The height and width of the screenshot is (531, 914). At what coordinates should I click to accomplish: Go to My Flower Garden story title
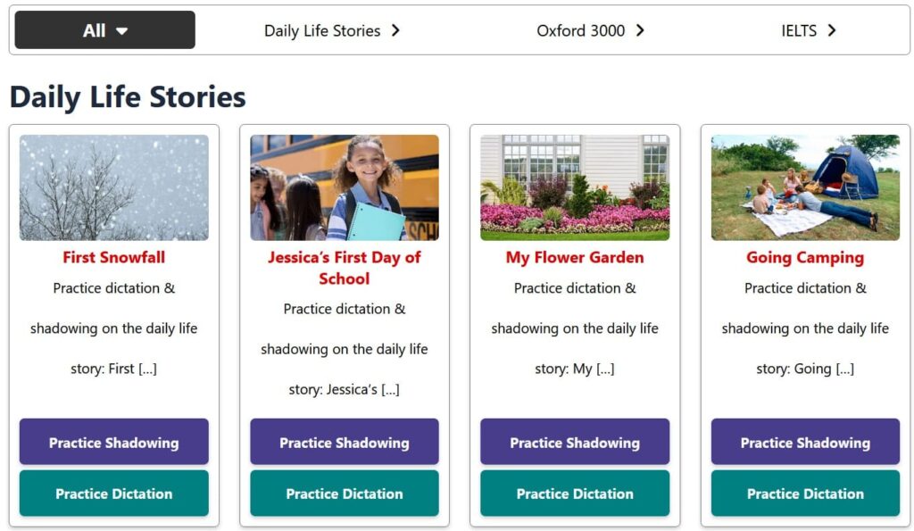[x=575, y=257]
